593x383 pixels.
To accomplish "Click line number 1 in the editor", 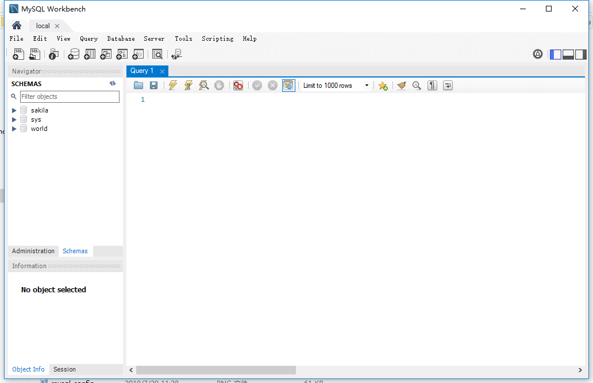I will [x=143, y=99].
